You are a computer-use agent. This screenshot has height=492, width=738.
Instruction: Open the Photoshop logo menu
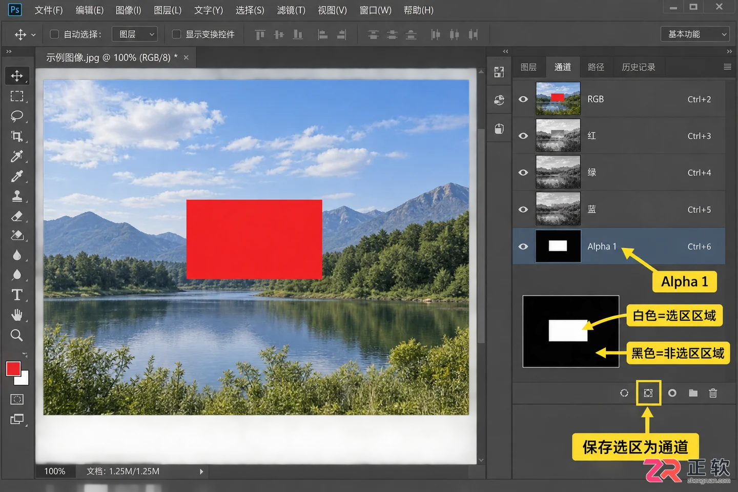pyautogui.click(x=15, y=10)
